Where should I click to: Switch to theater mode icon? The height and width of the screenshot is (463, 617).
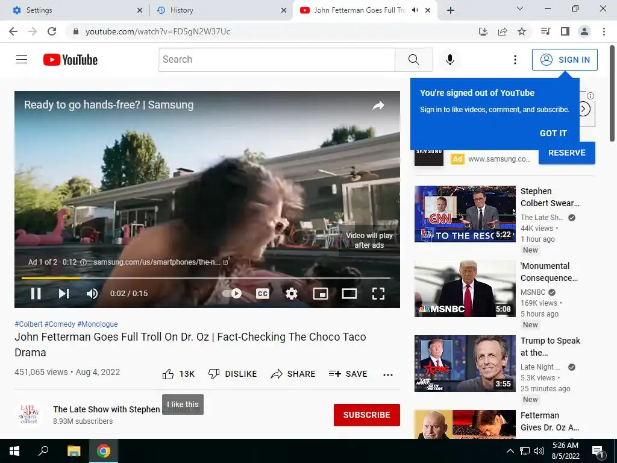349,294
